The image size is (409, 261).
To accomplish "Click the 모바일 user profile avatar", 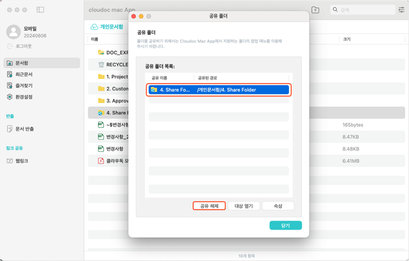I will (14, 32).
